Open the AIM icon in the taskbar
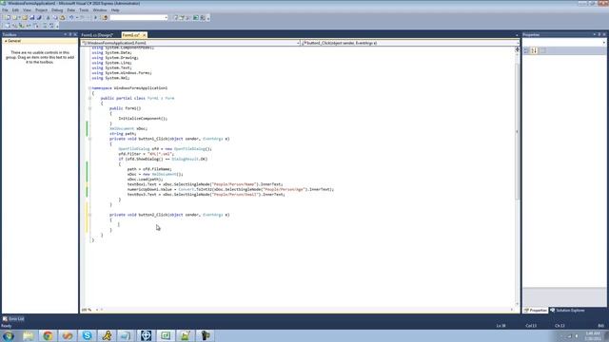 click(107, 335)
